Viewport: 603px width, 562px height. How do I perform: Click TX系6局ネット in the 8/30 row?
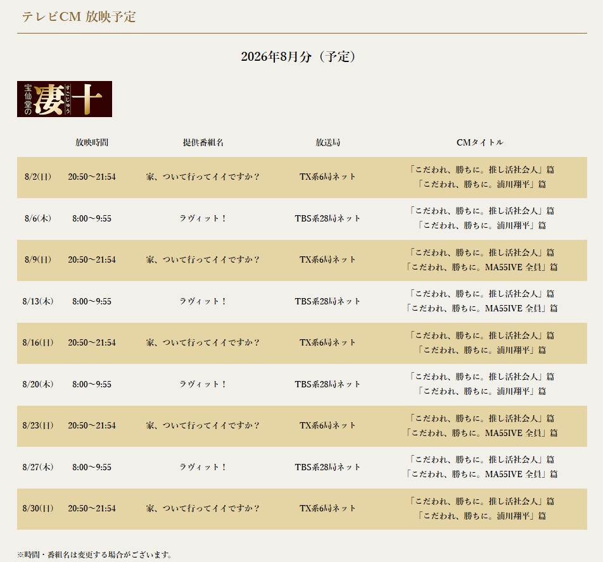click(327, 509)
